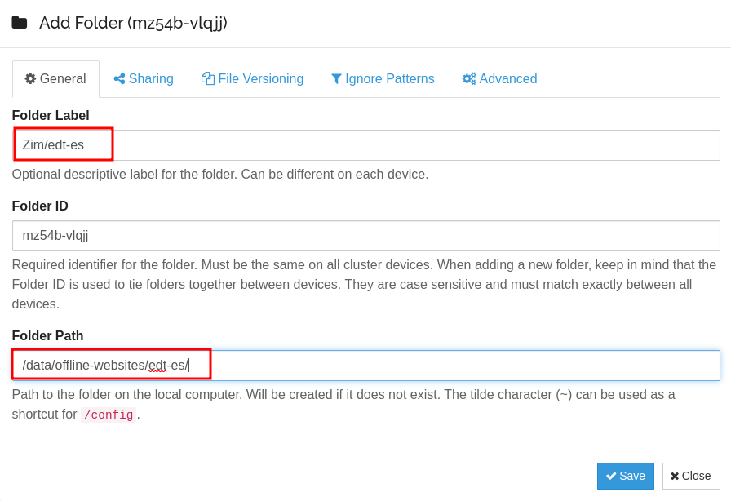Screen dimensions: 731x501
Task: Click the copy icon beside File Versioning
Action: pos(208,79)
